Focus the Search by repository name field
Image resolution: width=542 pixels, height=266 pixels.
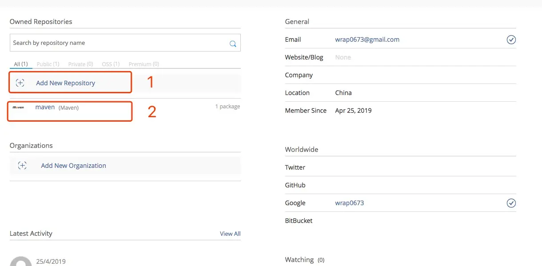(118, 43)
